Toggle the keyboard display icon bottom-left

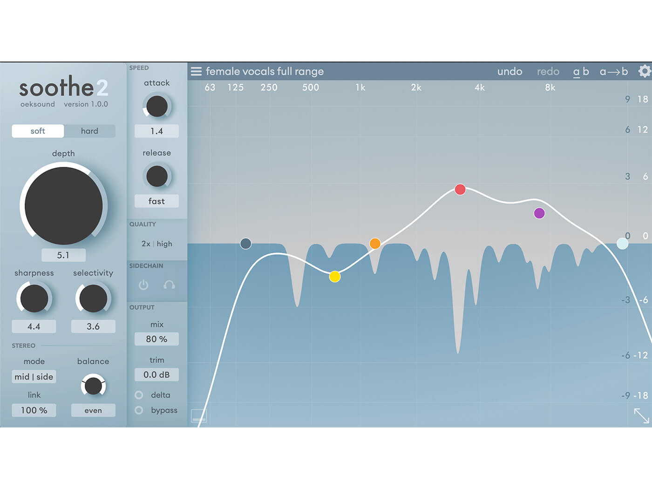tap(199, 415)
